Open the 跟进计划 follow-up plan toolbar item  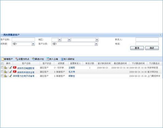point(38,59)
